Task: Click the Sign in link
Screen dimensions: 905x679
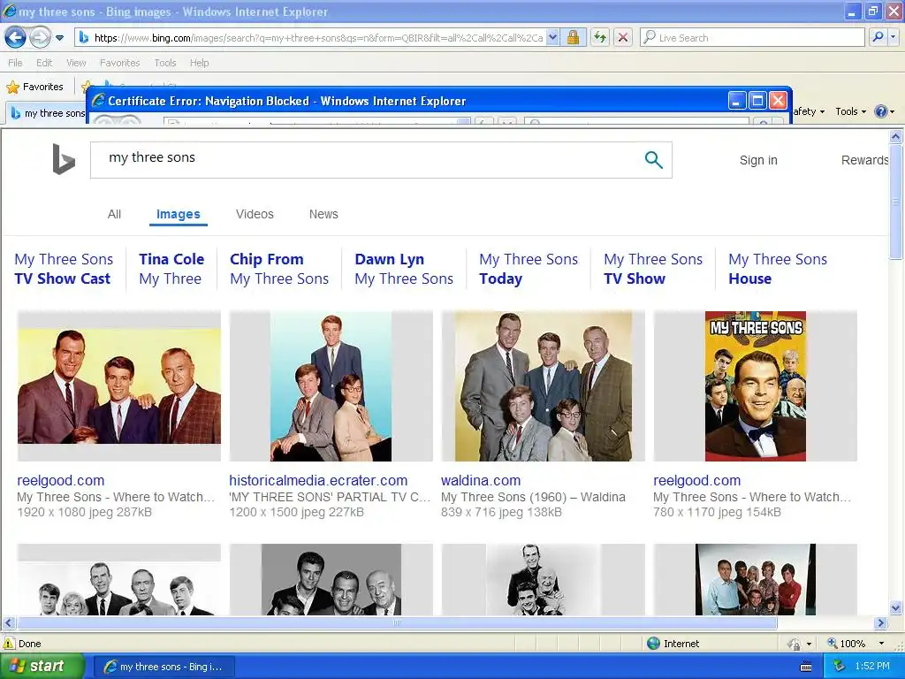Action: [758, 161]
